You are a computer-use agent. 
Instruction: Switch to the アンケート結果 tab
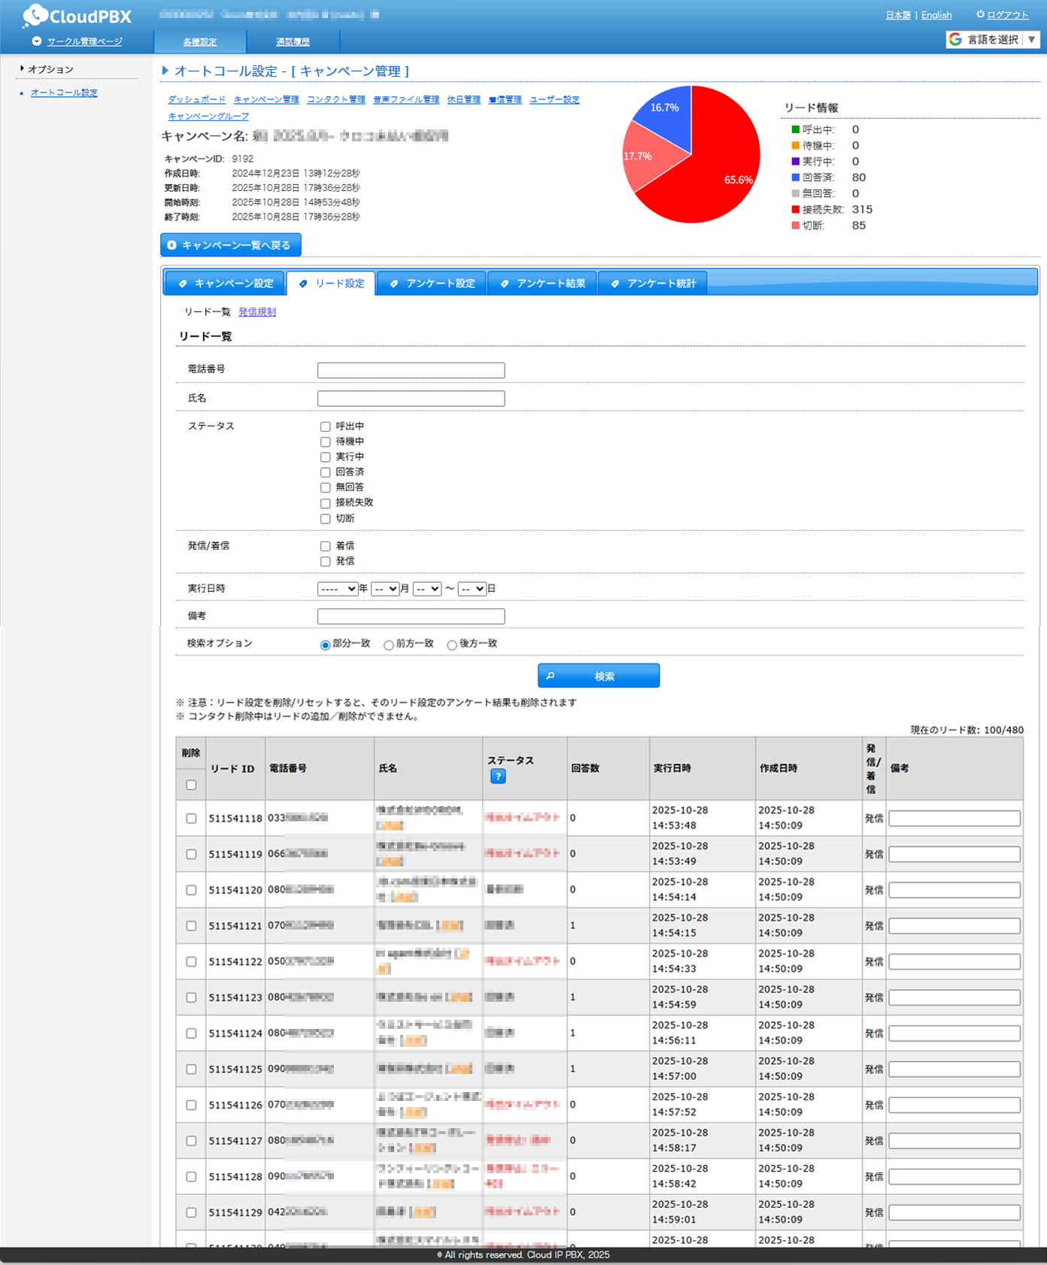pyautogui.click(x=542, y=284)
